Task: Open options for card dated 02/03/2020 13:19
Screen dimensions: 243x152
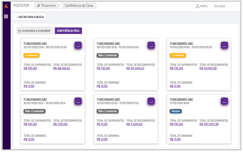Action: point(78,46)
